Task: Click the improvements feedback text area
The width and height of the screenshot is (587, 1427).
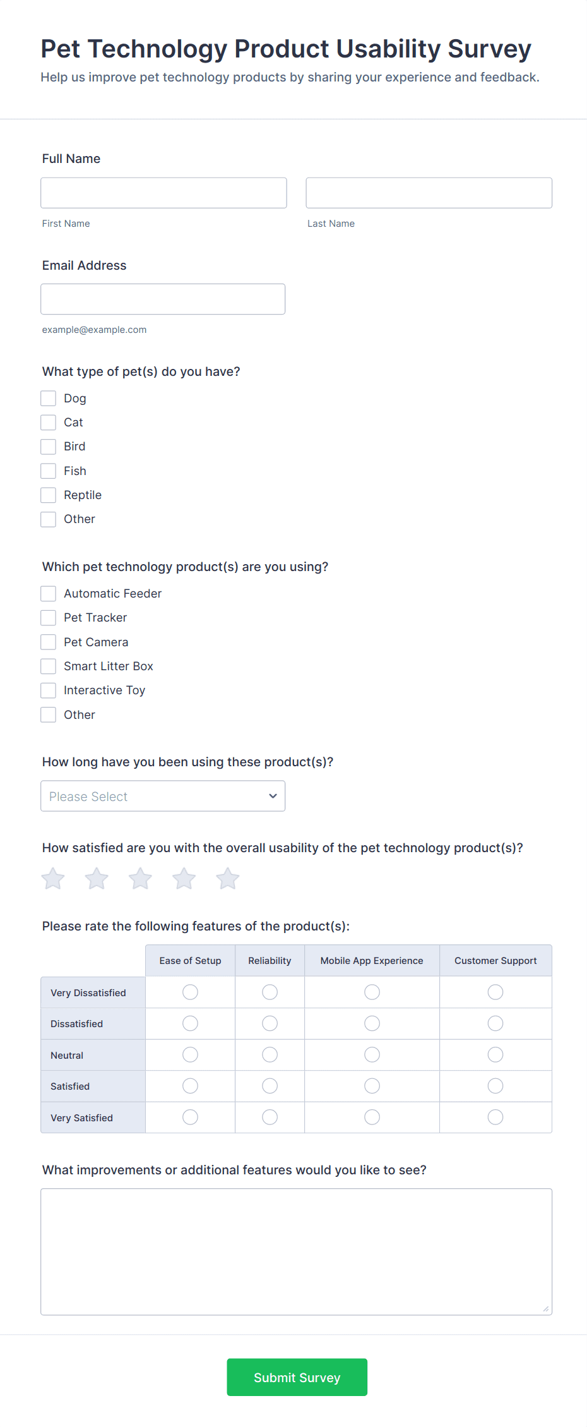Action: [x=297, y=1252]
